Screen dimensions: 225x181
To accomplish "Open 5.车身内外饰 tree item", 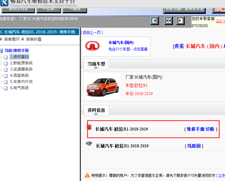I will 21,81.
